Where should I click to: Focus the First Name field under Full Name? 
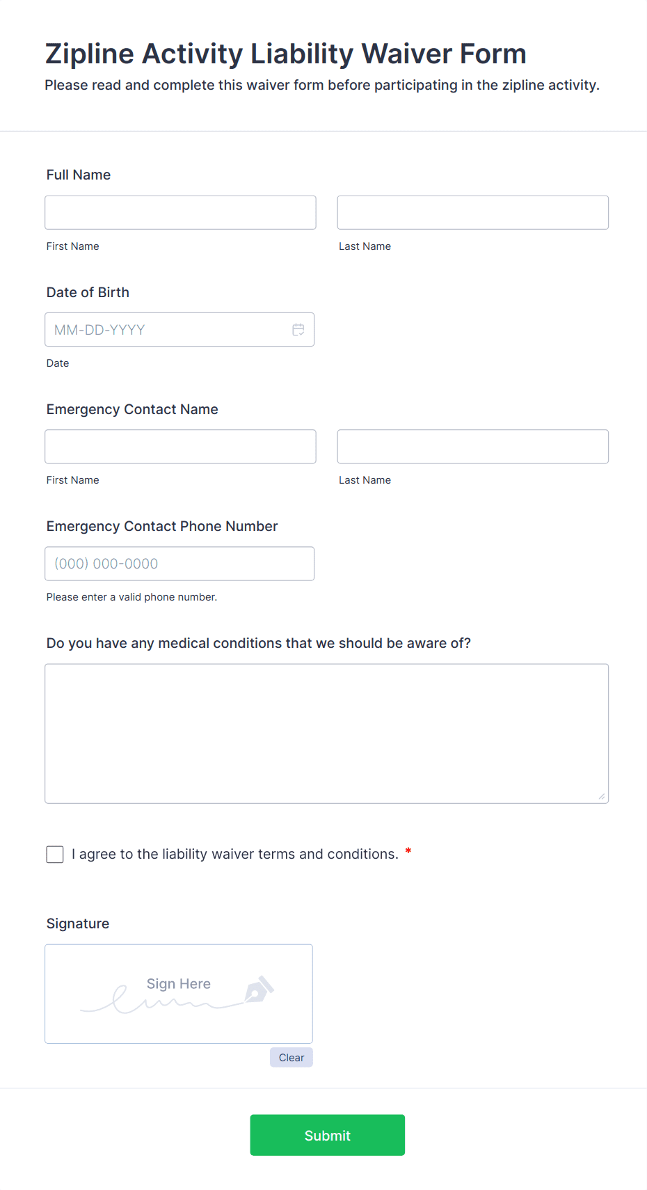pos(179,212)
